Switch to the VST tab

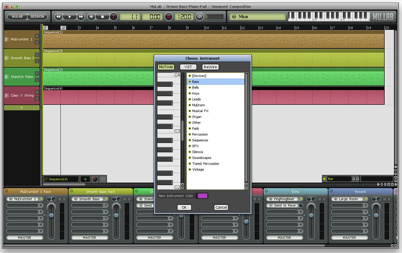(x=188, y=67)
